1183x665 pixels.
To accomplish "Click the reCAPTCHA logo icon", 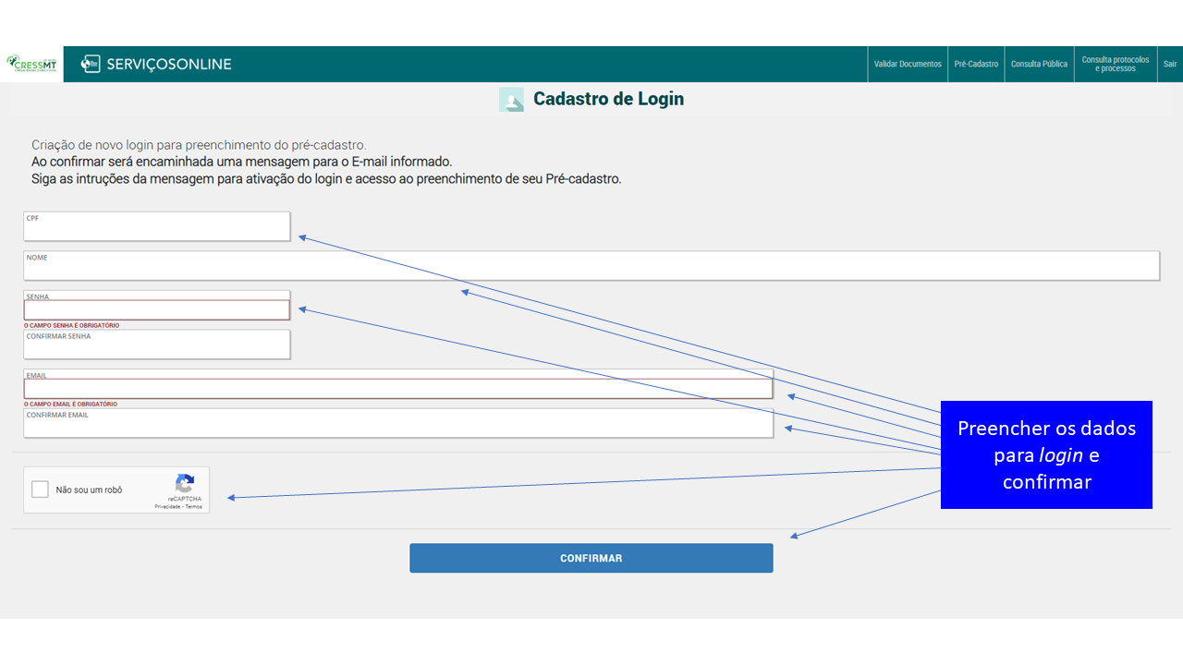I will click(185, 484).
